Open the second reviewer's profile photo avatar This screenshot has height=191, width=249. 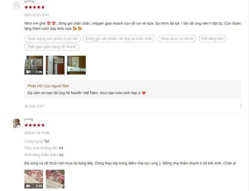[x=16, y=123]
